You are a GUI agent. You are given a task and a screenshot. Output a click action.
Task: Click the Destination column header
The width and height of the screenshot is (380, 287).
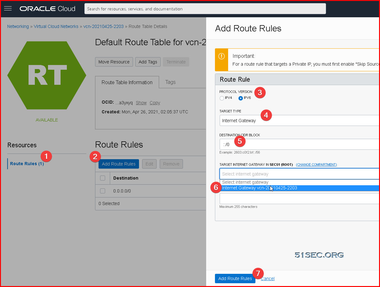point(126,178)
